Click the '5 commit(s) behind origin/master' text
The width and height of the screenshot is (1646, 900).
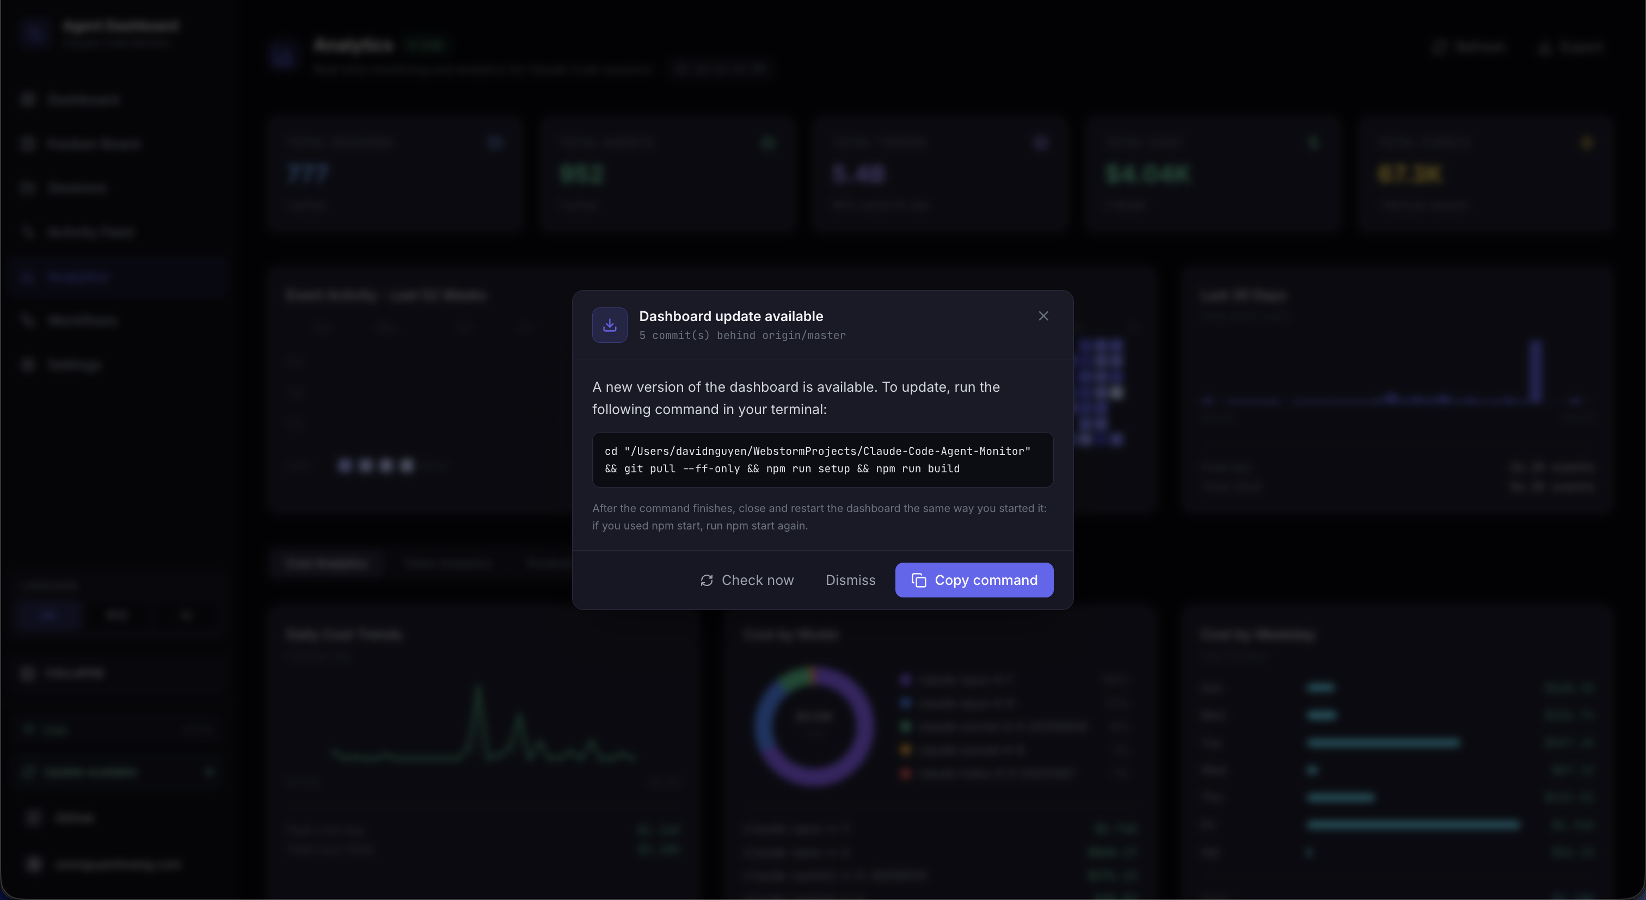pyautogui.click(x=742, y=335)
